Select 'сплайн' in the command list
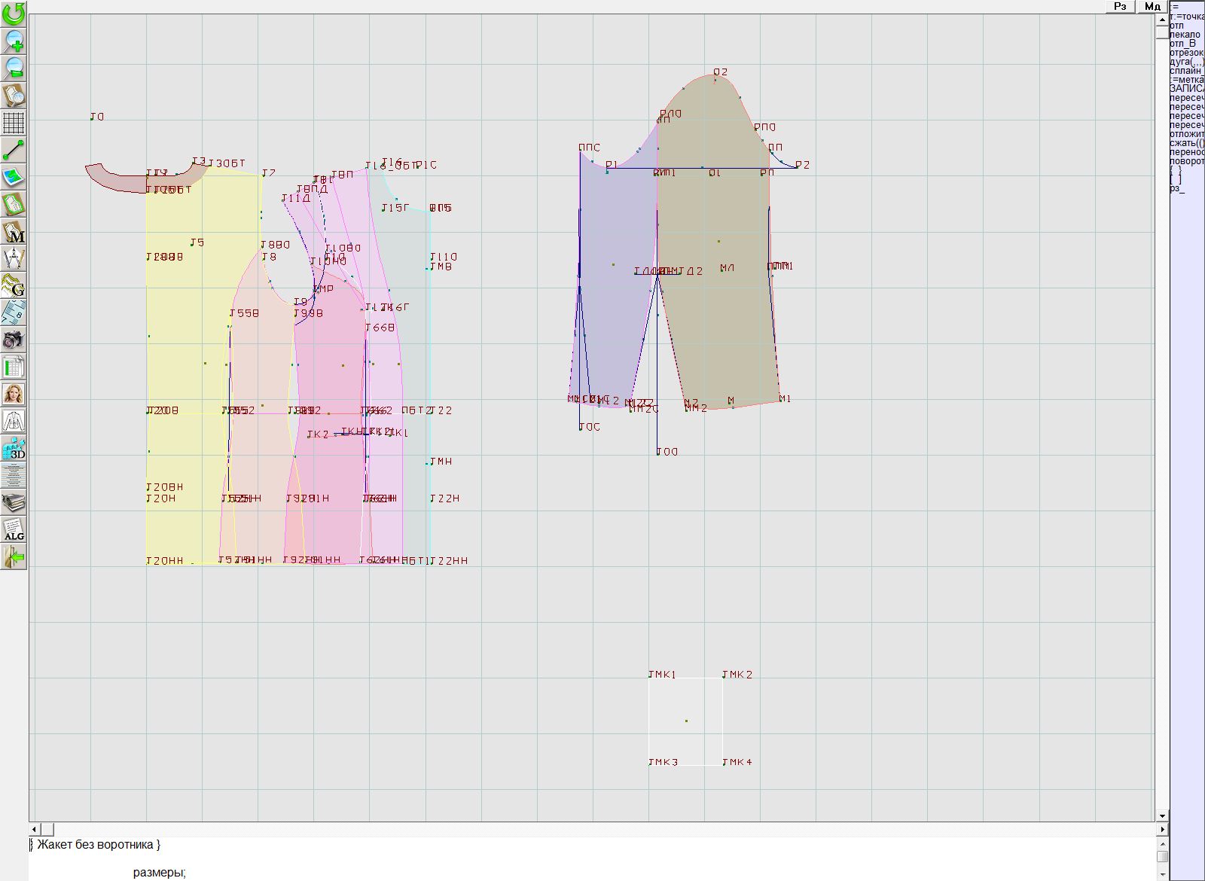This screenshot has width=1205, height=881. tap(1186, 71)
